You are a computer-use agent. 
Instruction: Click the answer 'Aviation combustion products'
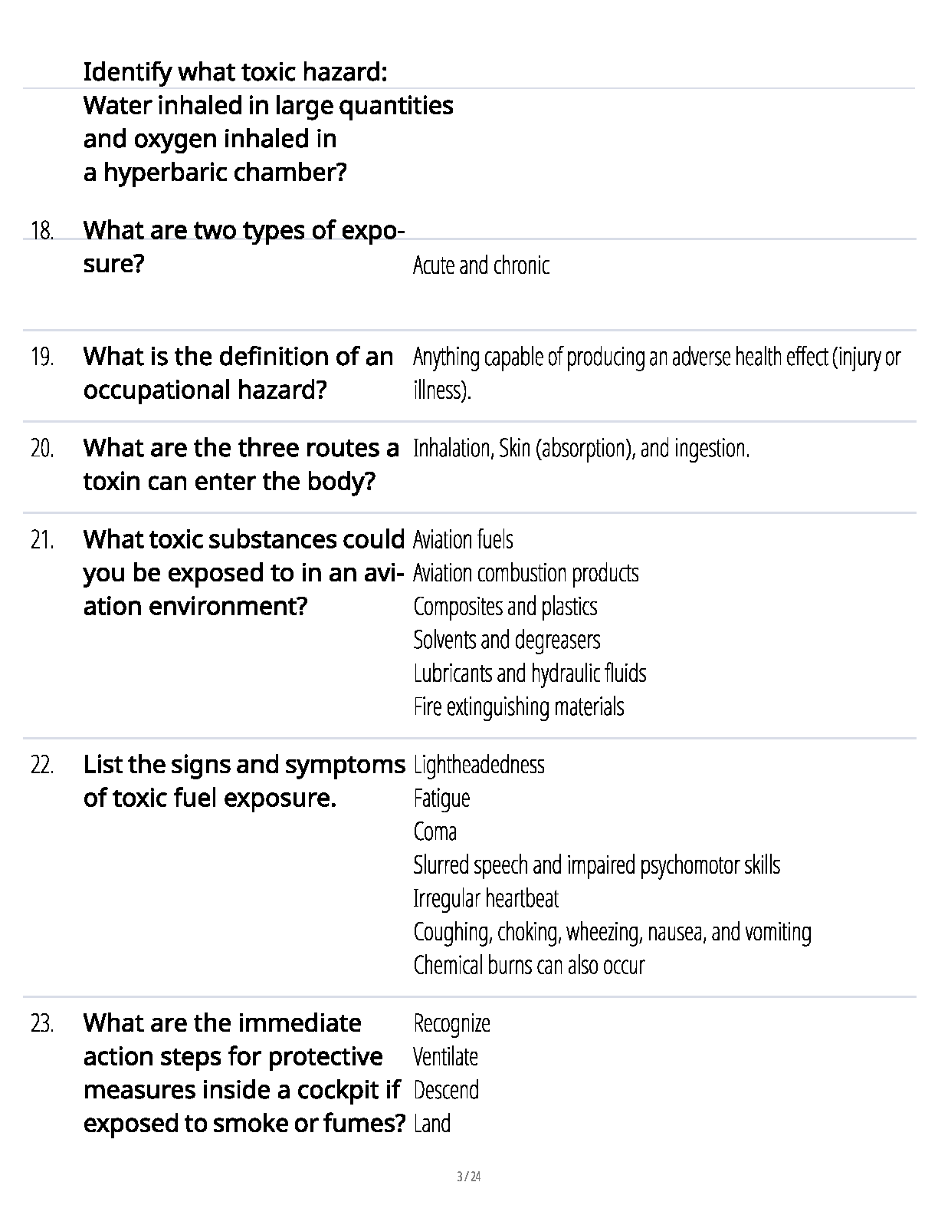pos(526,573)
